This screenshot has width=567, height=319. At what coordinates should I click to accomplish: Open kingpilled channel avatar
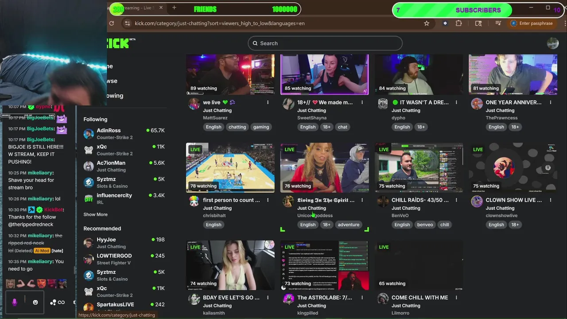pos(288,299)
